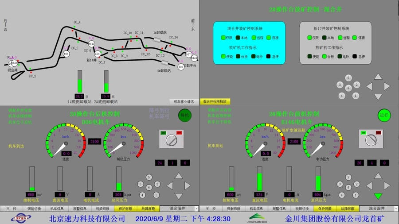Toggle 远程 indicator in 混合井装矿控制系统
The image size is (399, 224).
(x=254, y=38)
